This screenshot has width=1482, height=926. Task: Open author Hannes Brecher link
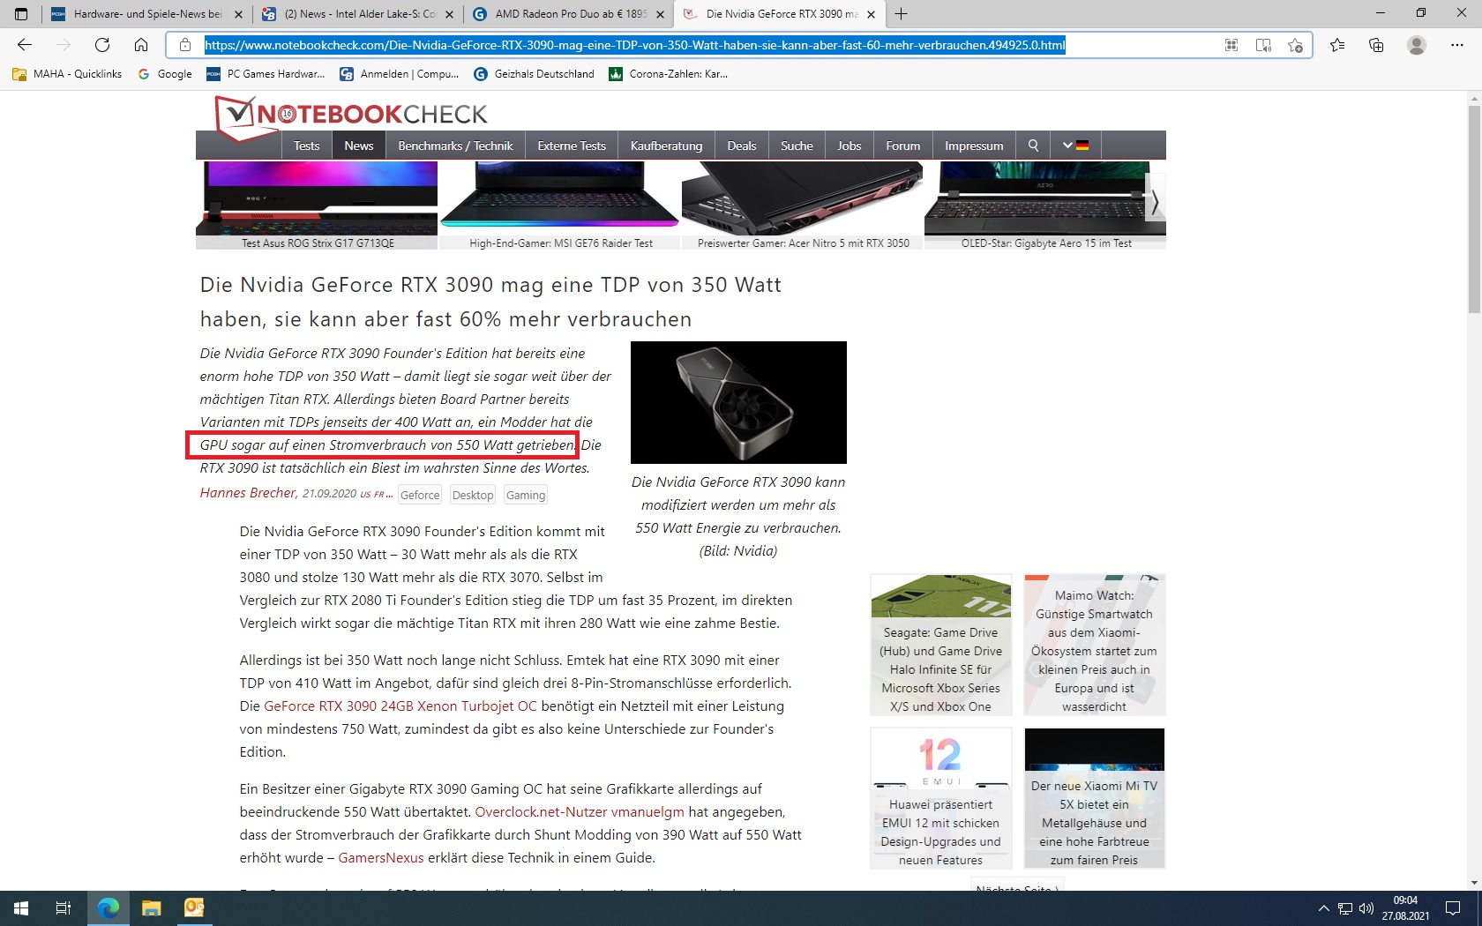247,493
